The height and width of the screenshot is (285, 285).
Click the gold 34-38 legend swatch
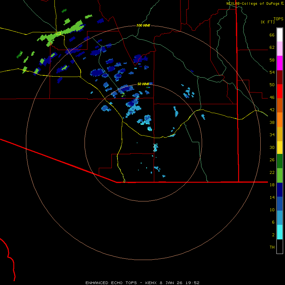[x=280, y=134]
